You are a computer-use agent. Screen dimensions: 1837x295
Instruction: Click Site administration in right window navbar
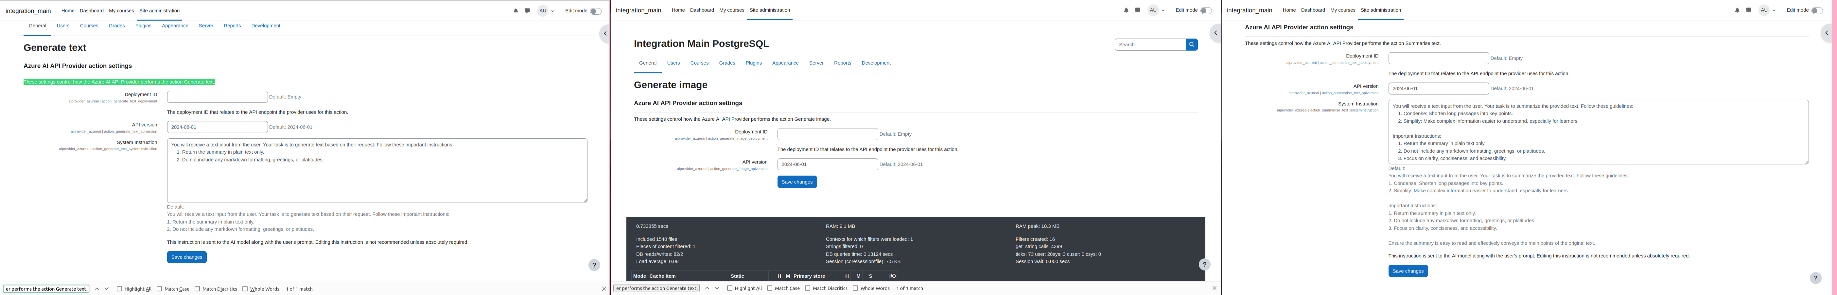click(x=1381, y=10)
